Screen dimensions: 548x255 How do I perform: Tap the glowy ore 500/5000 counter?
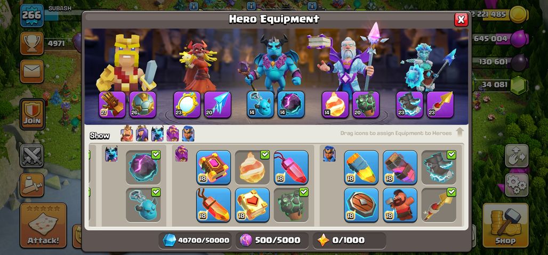[x=272, y=240]
